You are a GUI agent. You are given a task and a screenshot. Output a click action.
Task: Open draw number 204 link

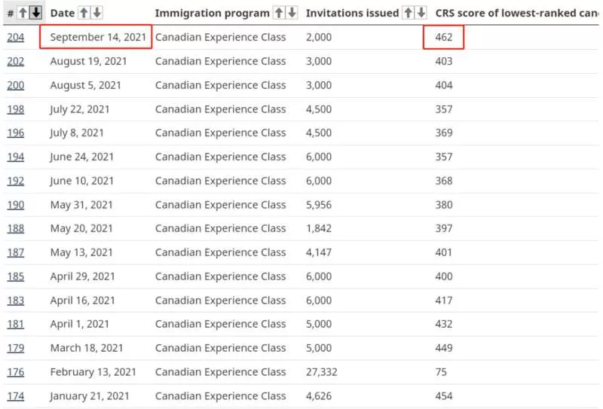pyautogui.click(x=15, y=38)
